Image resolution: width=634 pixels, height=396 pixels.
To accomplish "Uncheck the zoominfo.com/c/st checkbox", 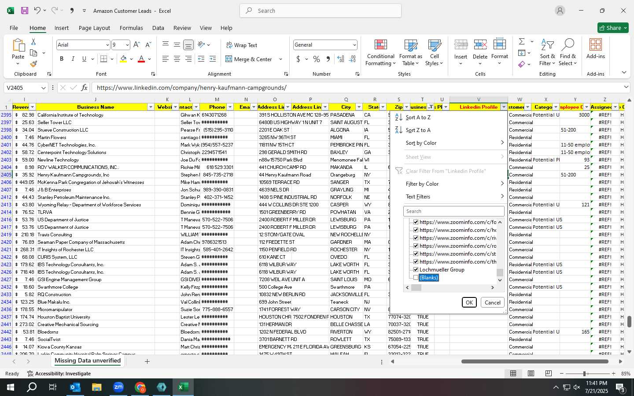I will coord(416,254).
